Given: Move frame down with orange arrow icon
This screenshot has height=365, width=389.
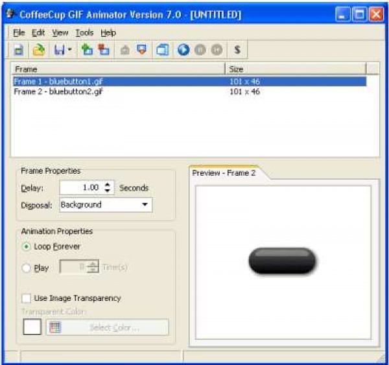Looking at the screenshot, I should click(x=141, y=50).
